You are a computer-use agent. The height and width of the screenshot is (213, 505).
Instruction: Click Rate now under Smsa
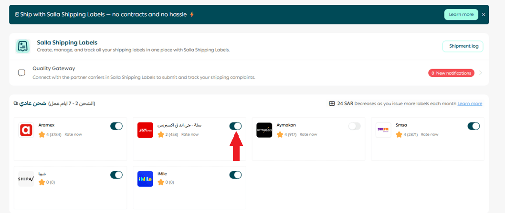[430, 134]
